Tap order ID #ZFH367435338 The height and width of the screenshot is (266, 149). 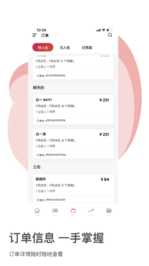(51, 121)
